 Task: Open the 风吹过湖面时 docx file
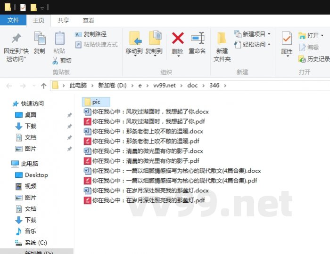coord(146,111)
